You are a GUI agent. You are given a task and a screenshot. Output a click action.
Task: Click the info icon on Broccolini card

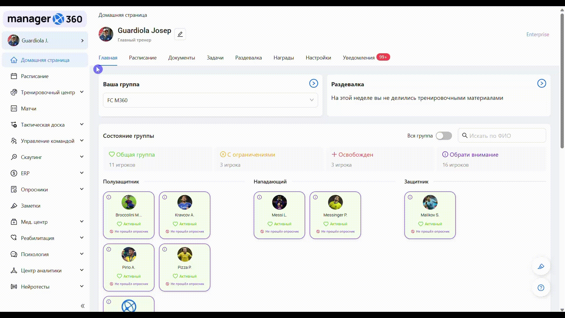(109, 197)
